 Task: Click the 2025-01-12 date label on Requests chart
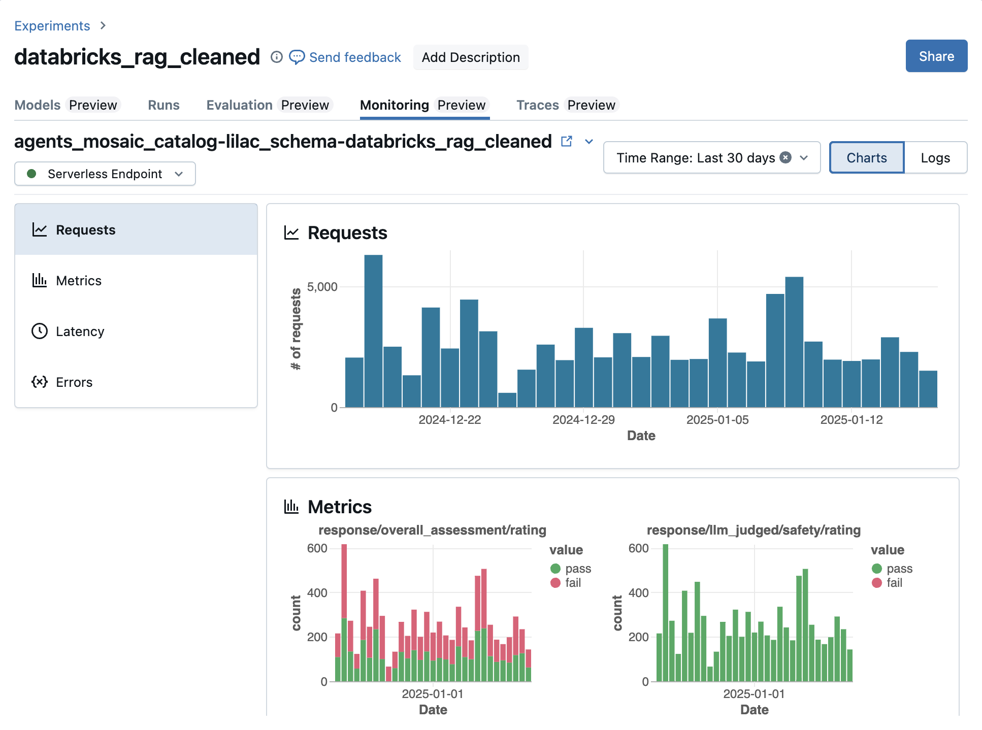852,420
